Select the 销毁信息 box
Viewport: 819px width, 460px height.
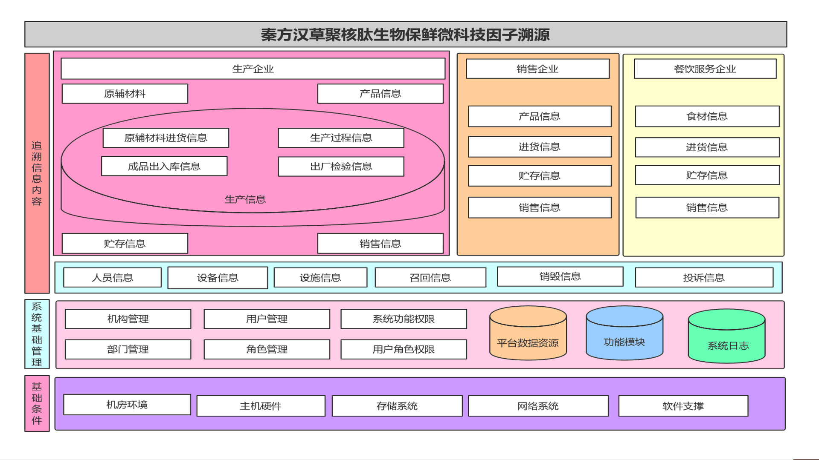[561, 276]
